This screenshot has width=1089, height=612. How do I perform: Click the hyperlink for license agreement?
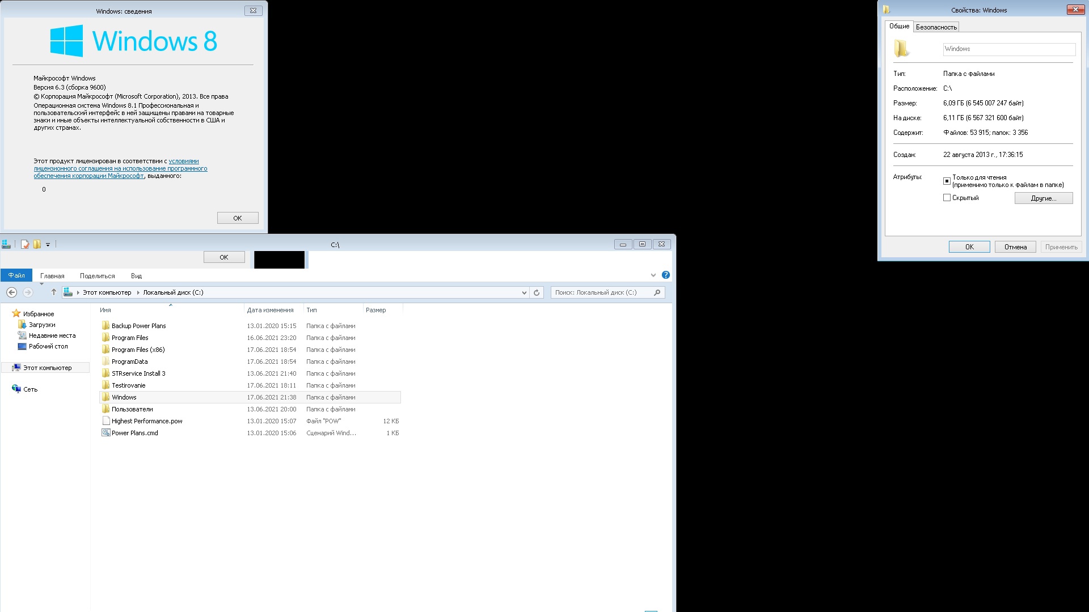click(x=119, y=168)
